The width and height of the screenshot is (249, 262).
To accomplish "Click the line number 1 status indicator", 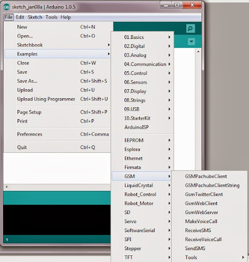I will 7,240.
